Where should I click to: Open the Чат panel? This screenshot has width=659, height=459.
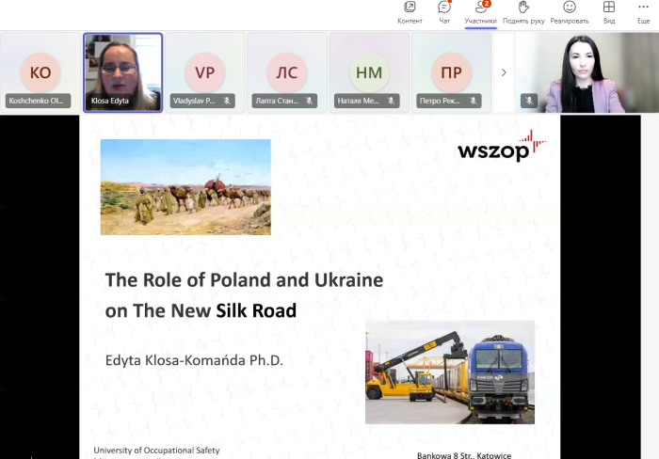pos(444,12)
